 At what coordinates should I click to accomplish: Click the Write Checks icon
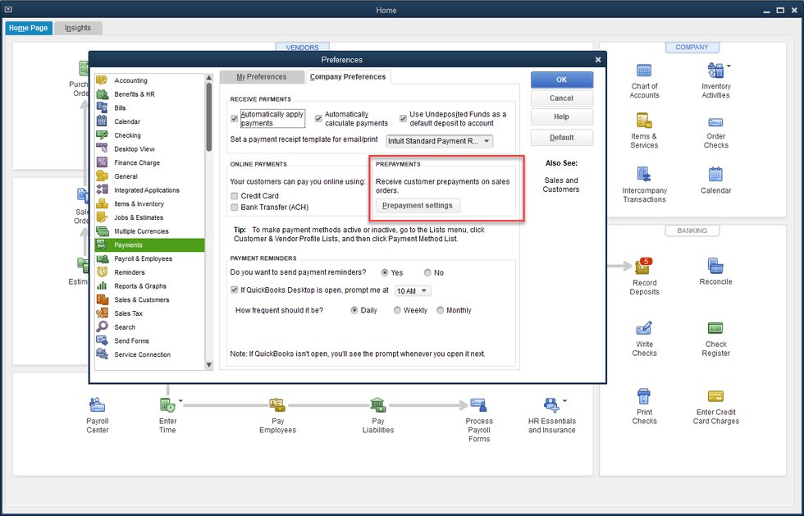tap(644, 328)
